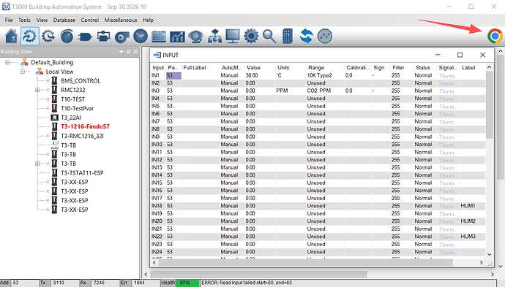The width and height of the screenshot is (505, 287).
Task: Select T10-TEST device in tree
Action: pos(72,99)
